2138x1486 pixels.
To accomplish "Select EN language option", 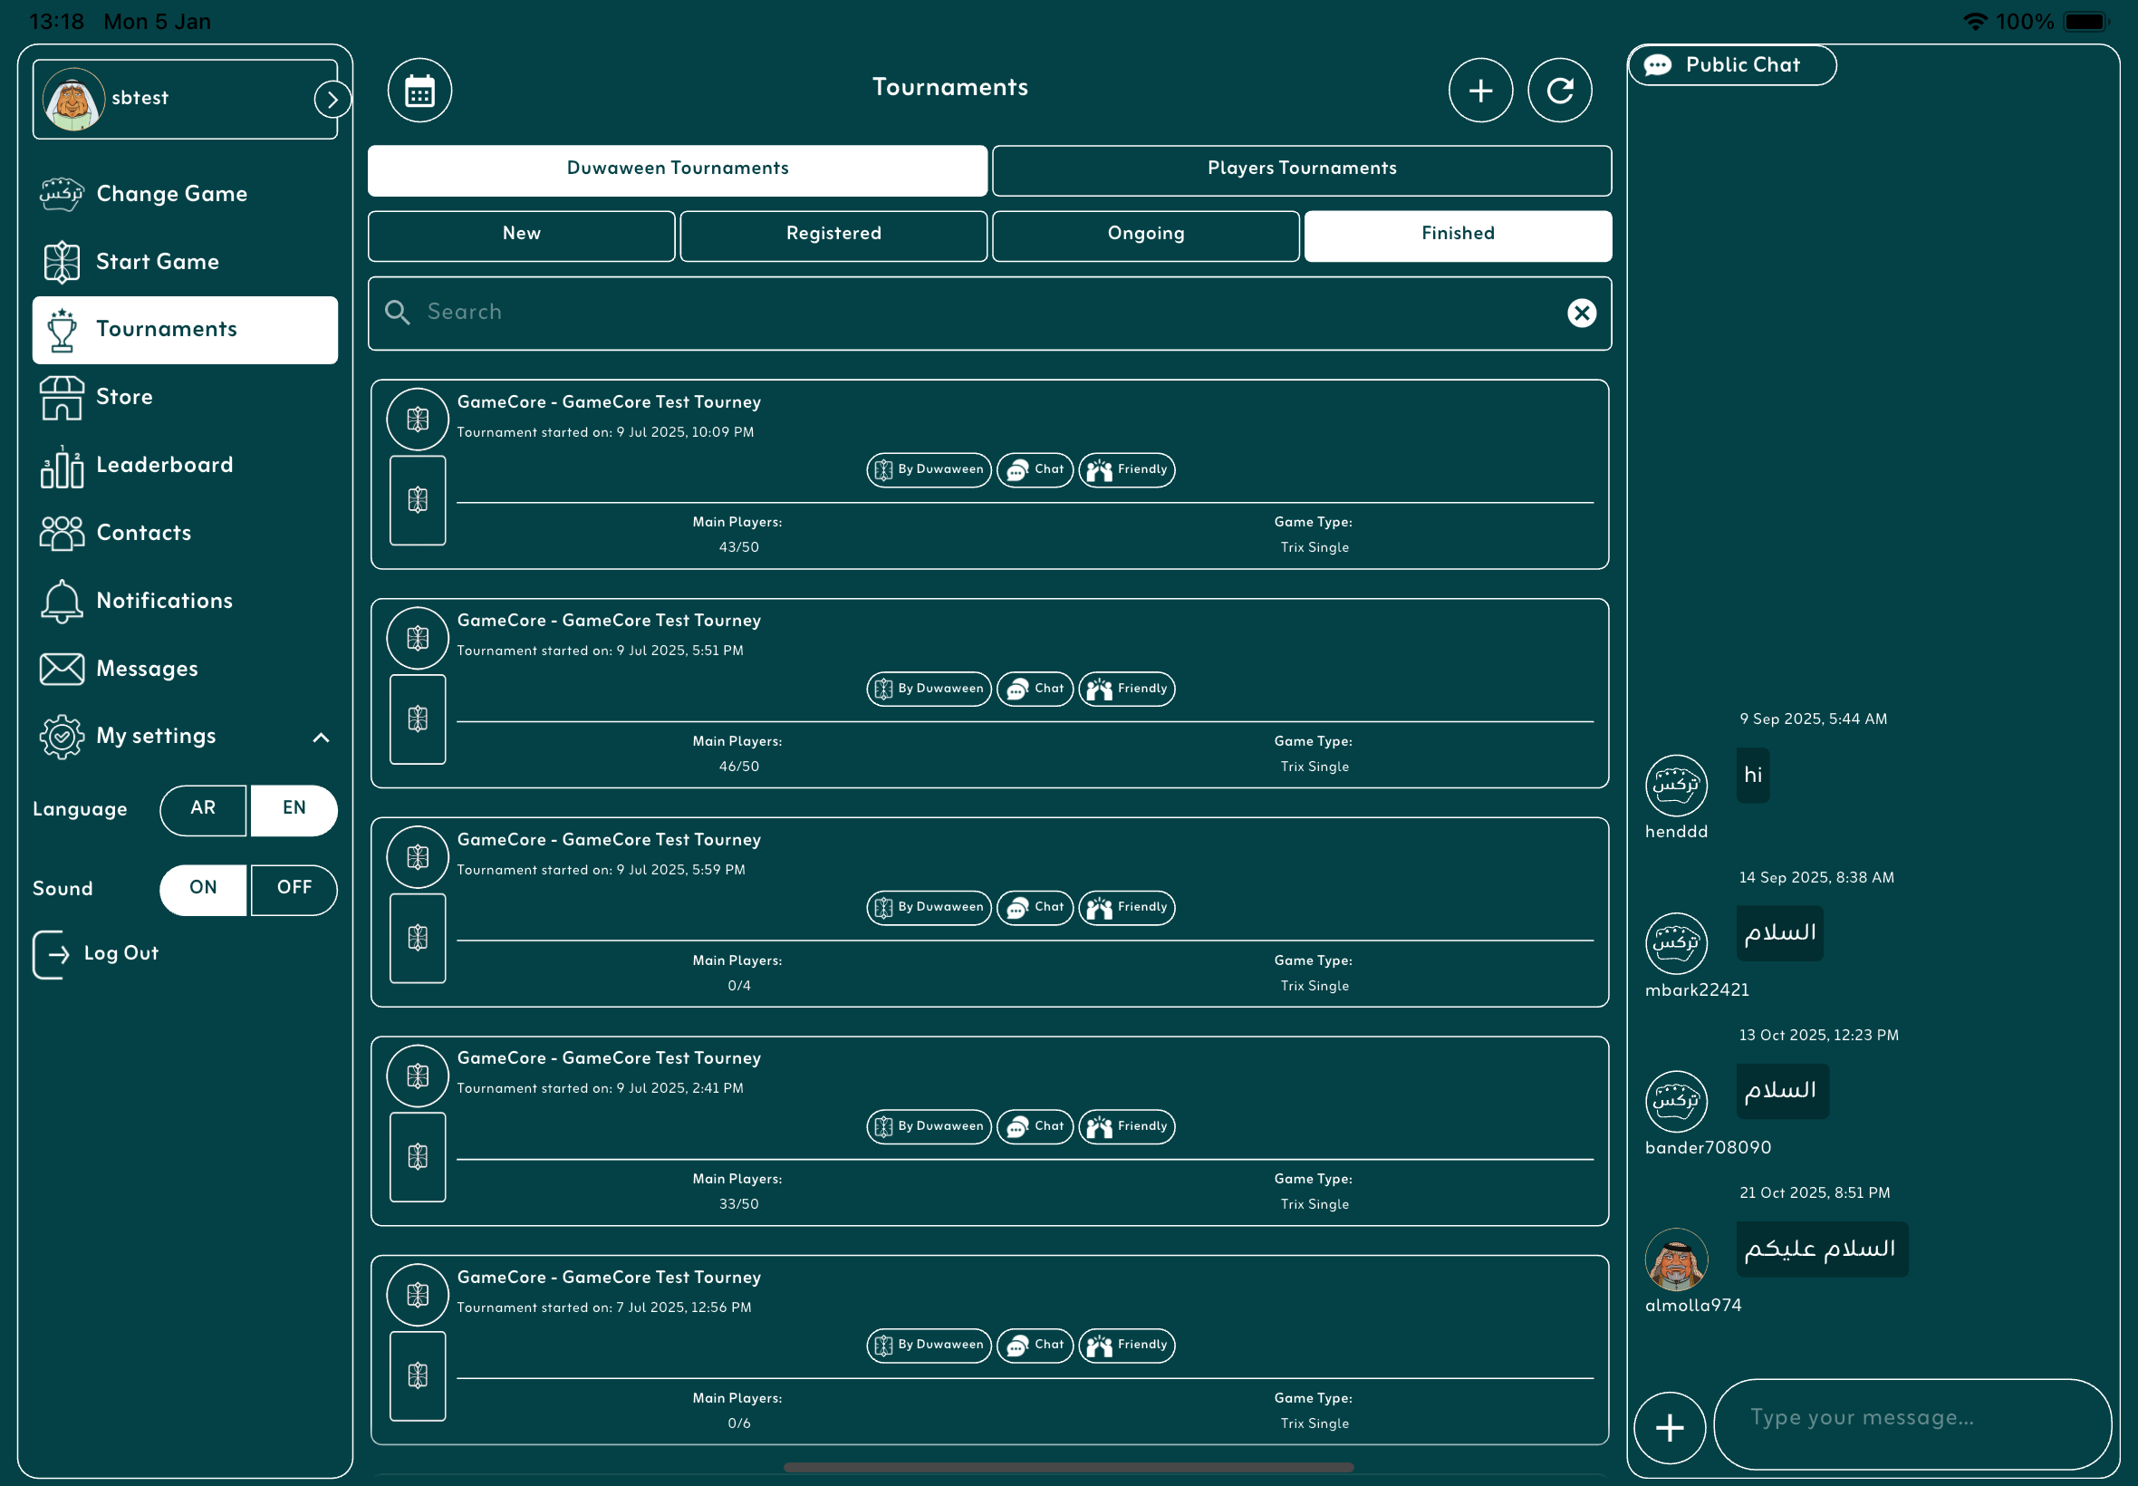I will pyautogui.click(x=294, y=809).
